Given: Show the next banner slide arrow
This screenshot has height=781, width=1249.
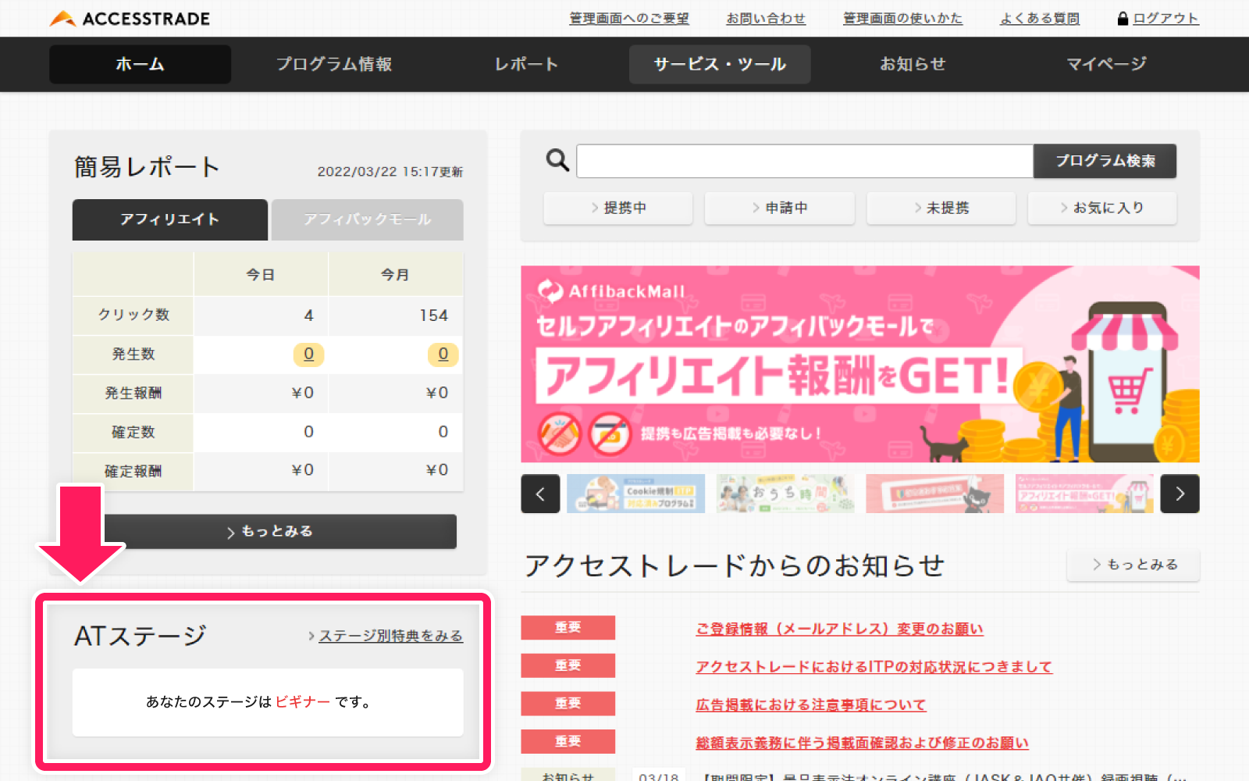Looking at the screenshot, I should [1180, 494].
